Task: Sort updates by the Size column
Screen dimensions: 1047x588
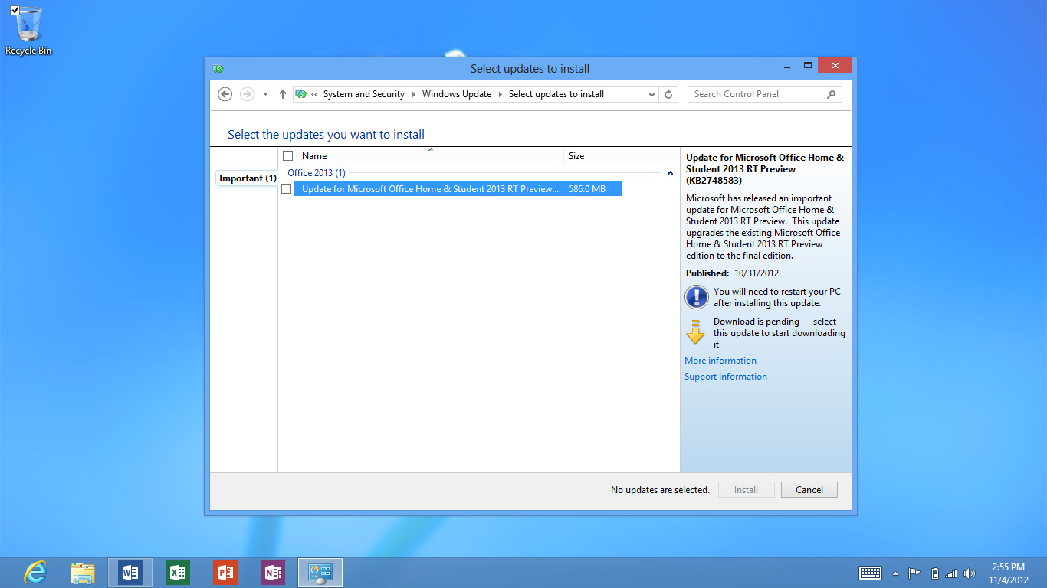Action: (x=593, y=156)
